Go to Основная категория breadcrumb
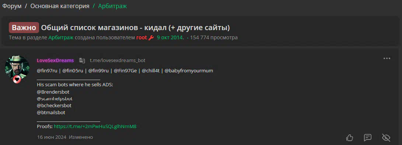 click(60, 6)
